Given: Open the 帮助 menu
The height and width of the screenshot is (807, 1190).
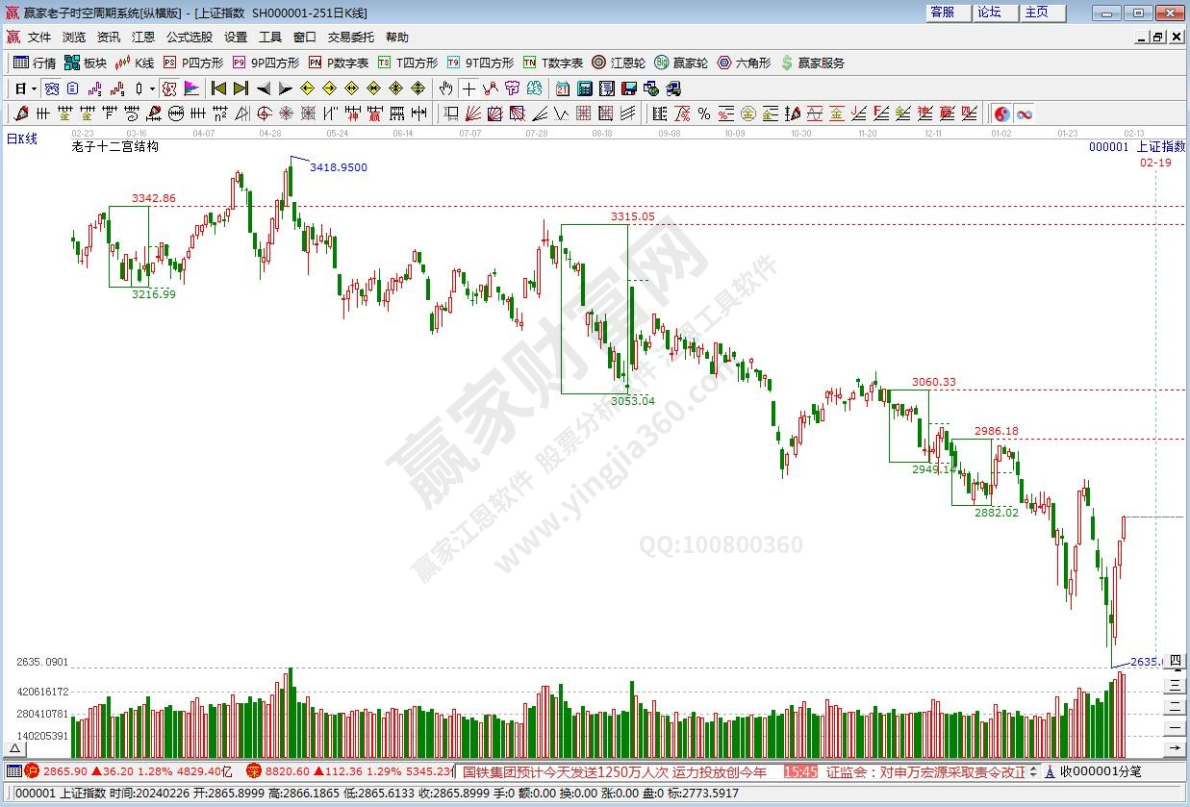Looking at the screenshot, I should 397,38.
